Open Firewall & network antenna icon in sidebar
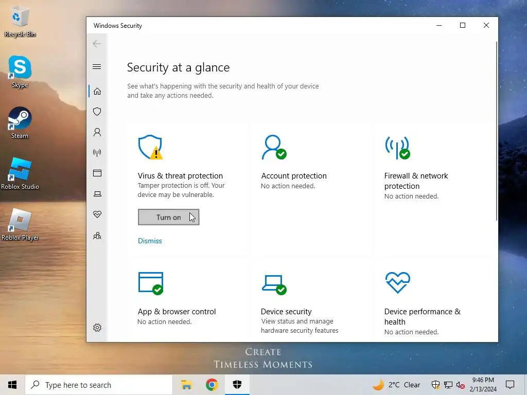The height and width of the screenshot is (395, 527). click(x=97, y=153)
